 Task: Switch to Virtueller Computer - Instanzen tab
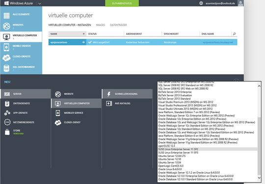point(70,25)
